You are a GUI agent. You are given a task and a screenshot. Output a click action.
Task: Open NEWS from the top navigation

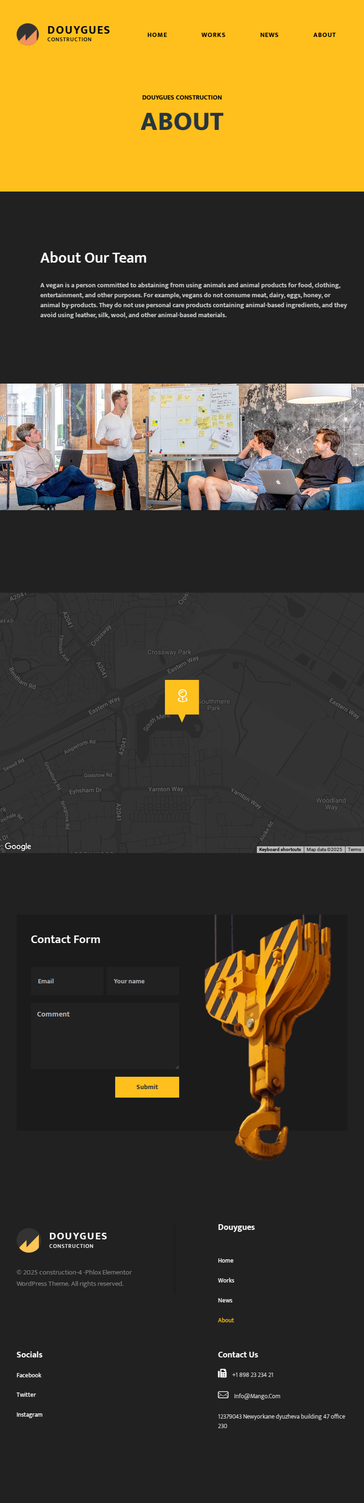pyautogui.click(x=269, y=35)
